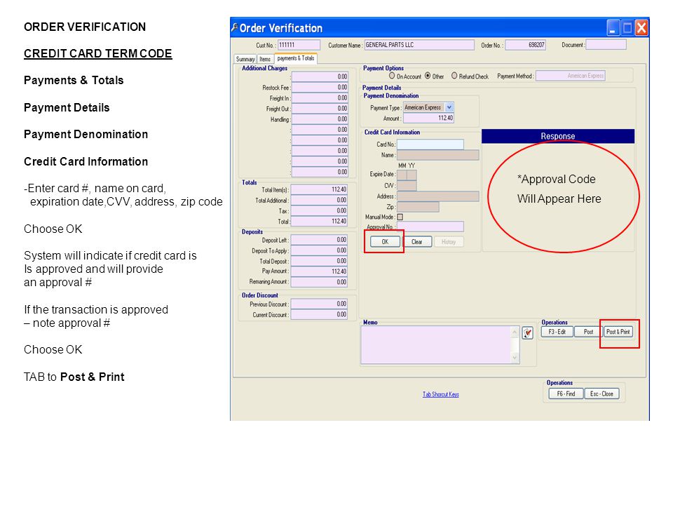This screenshot has height=505, width=673.
Task: Click the History button
Action: click(449, 242)
